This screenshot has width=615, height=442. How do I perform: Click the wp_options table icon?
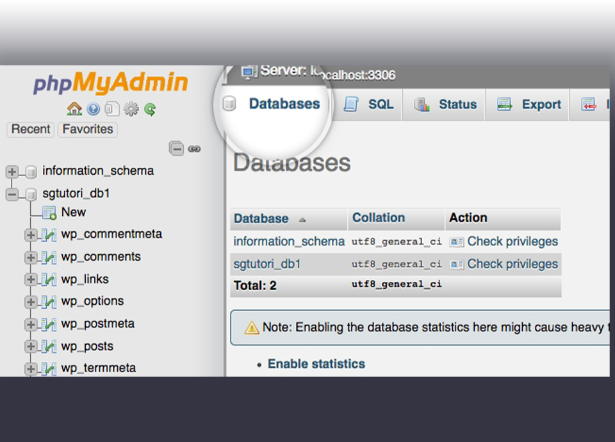(49, 302)
